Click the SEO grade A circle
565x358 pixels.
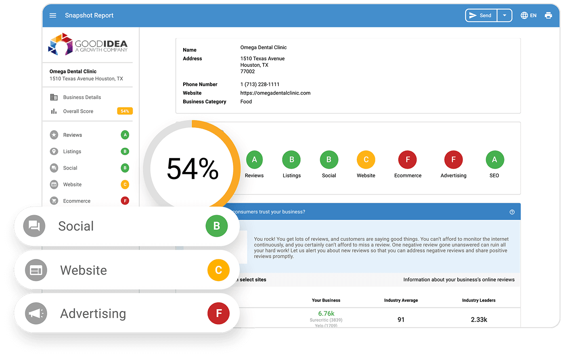pyautogui.click(x=494, y=159)
